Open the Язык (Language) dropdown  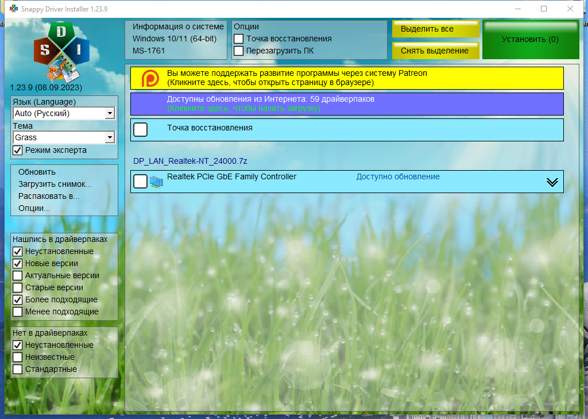click(64, 113)
